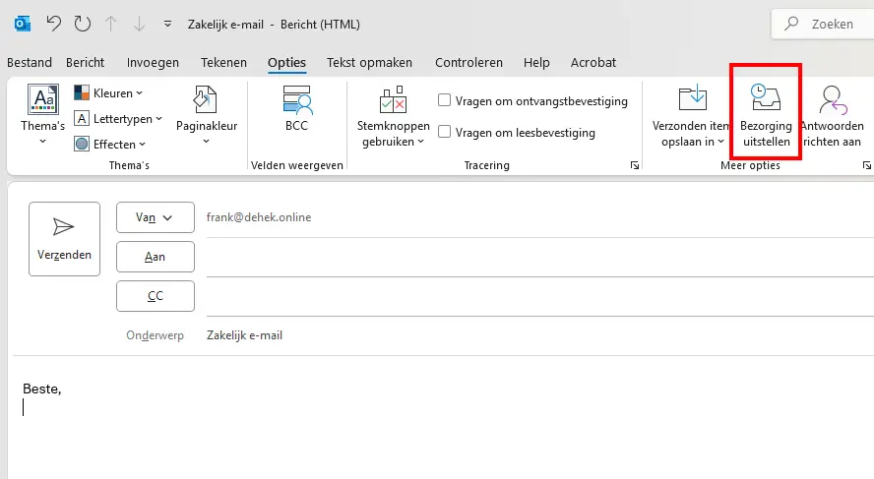Switch to the Invoegen ribbon tab
Viewport: 874px width, 479px height.
153,62
